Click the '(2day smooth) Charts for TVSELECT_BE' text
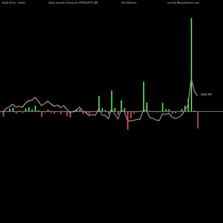223x223 pixels. (73, 3)
